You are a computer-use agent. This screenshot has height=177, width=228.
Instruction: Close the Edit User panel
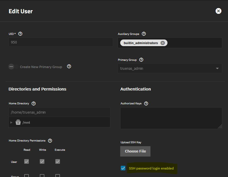(x=218, y=11)
